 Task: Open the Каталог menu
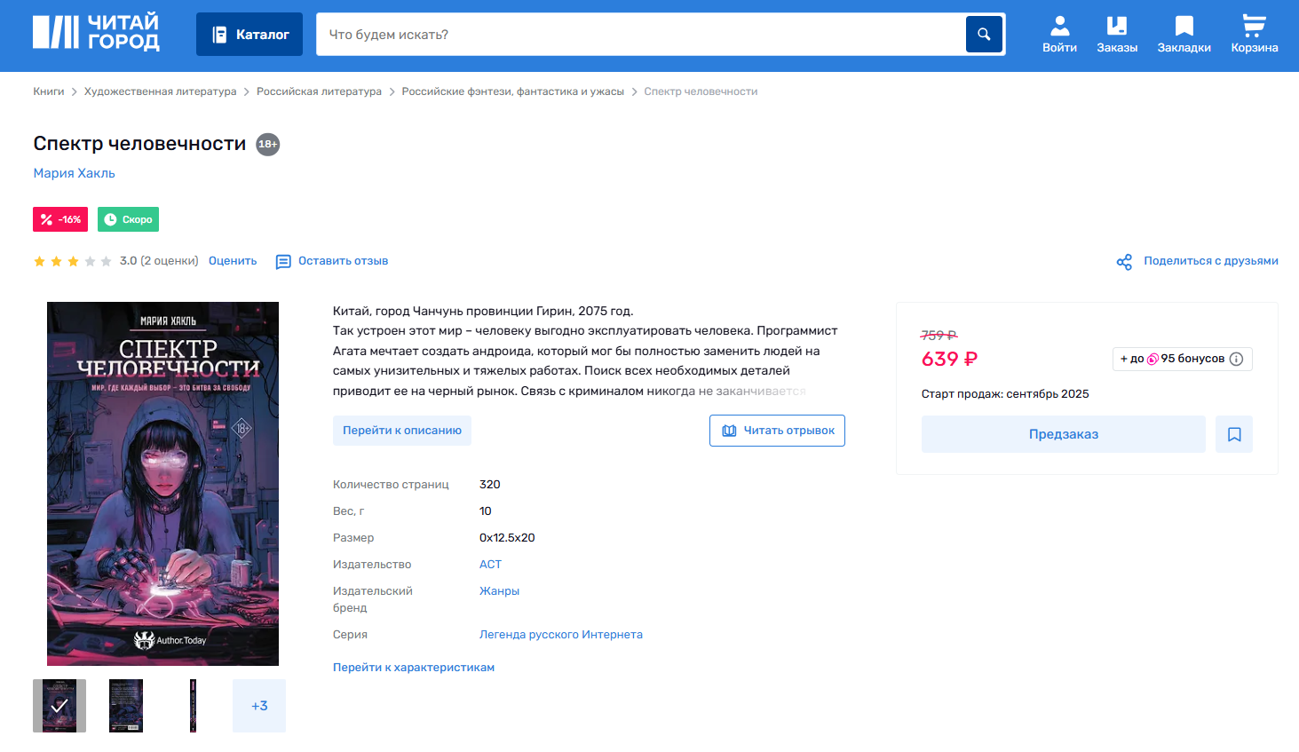click(250, 35)
